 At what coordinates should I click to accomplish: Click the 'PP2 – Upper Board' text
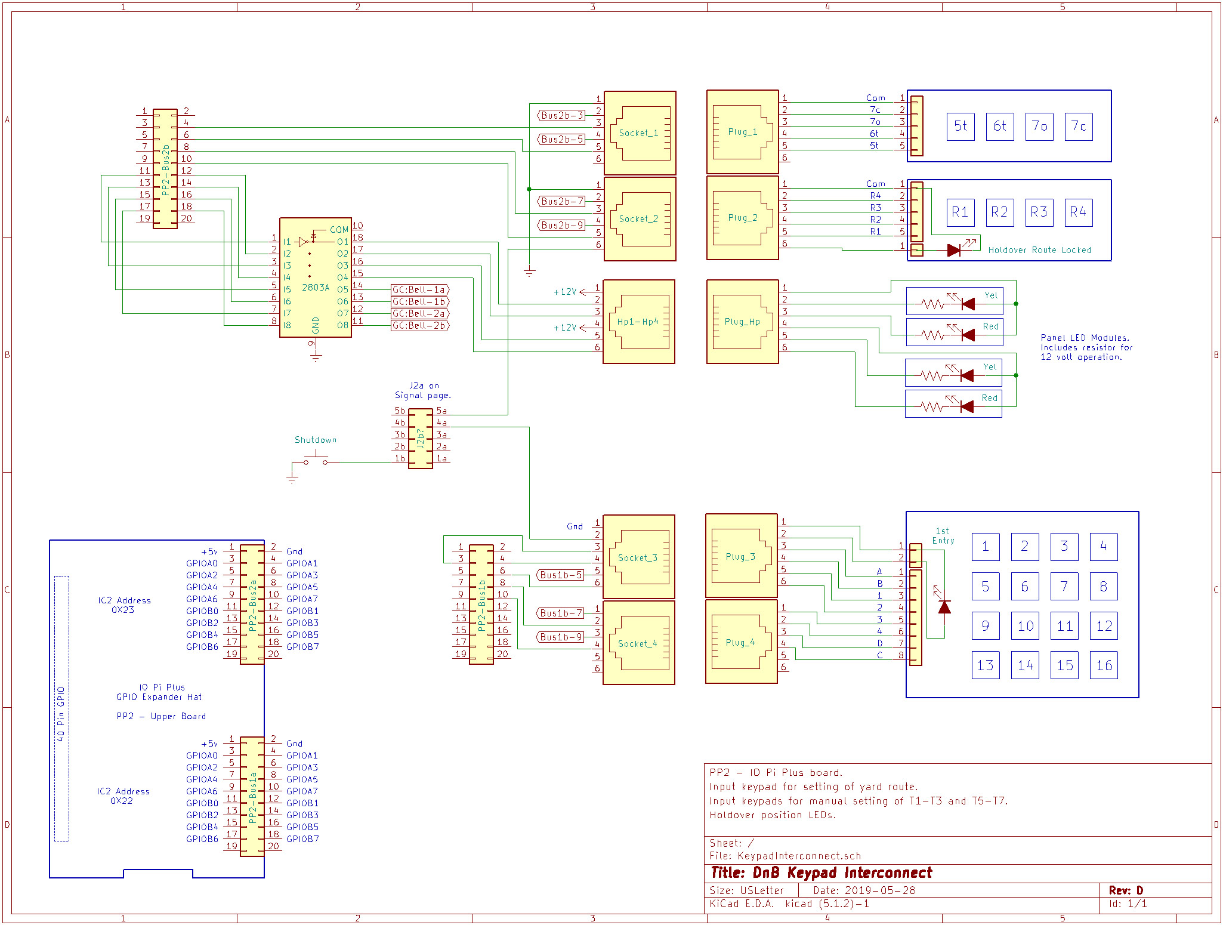161,716
